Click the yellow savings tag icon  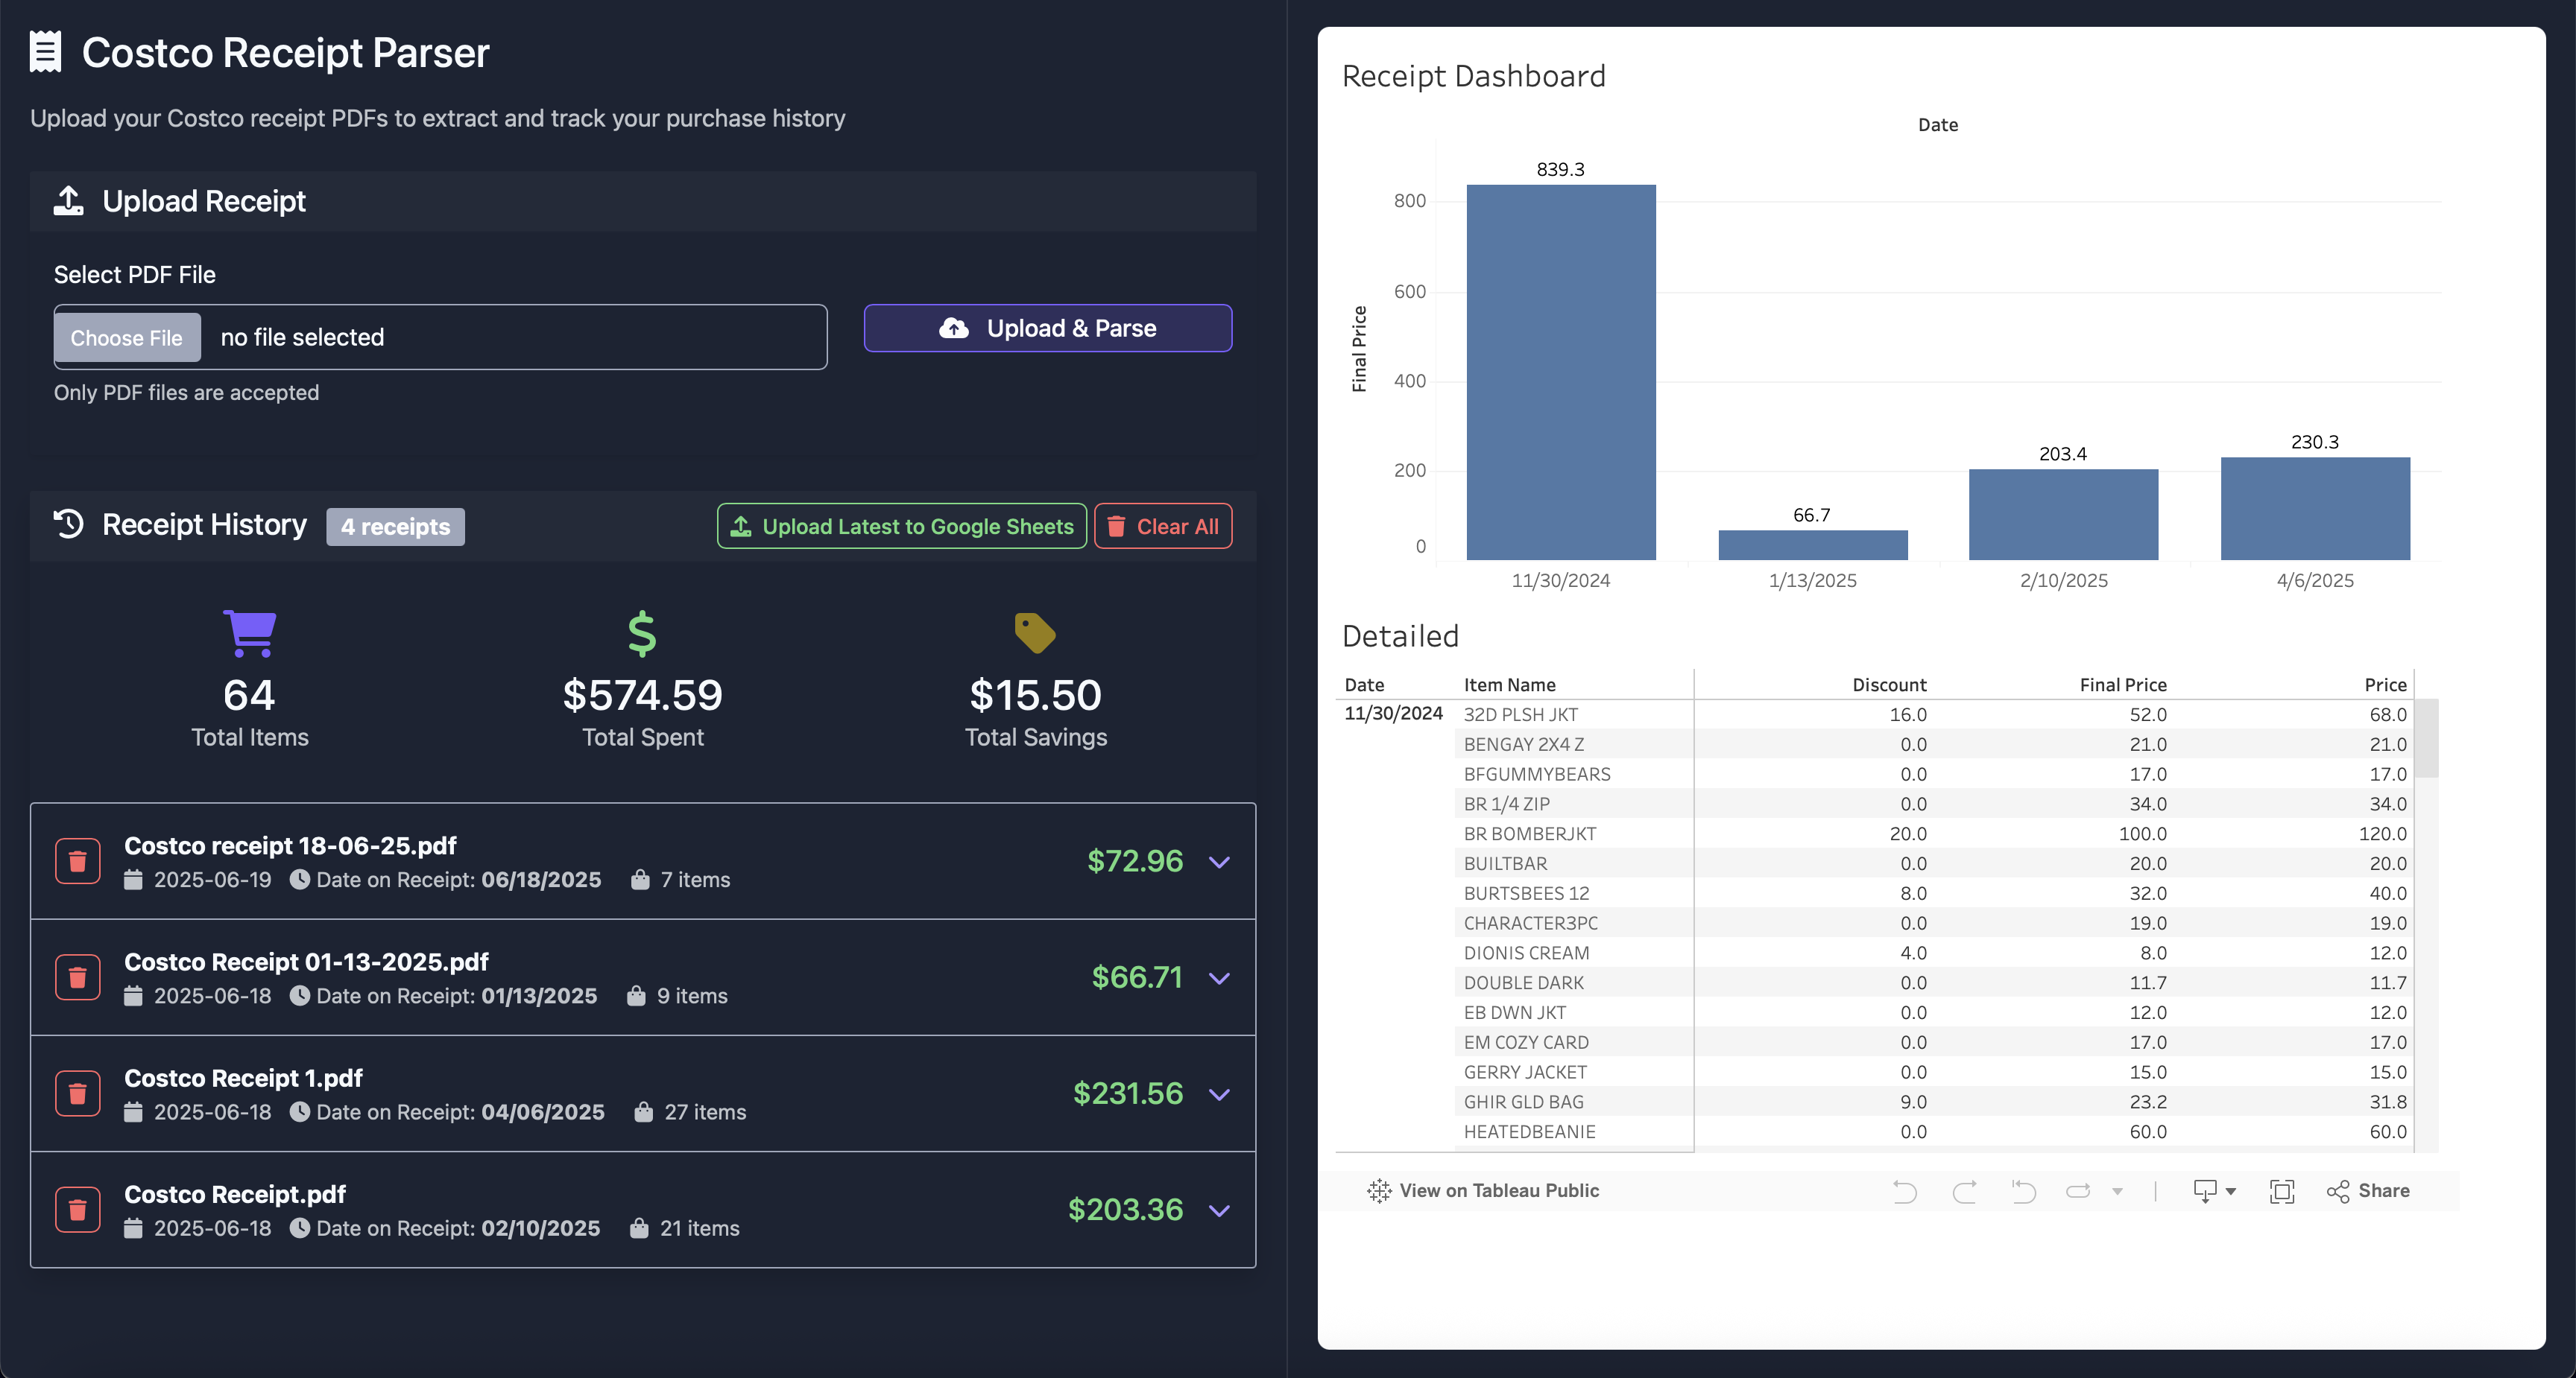click(1035, 634)
